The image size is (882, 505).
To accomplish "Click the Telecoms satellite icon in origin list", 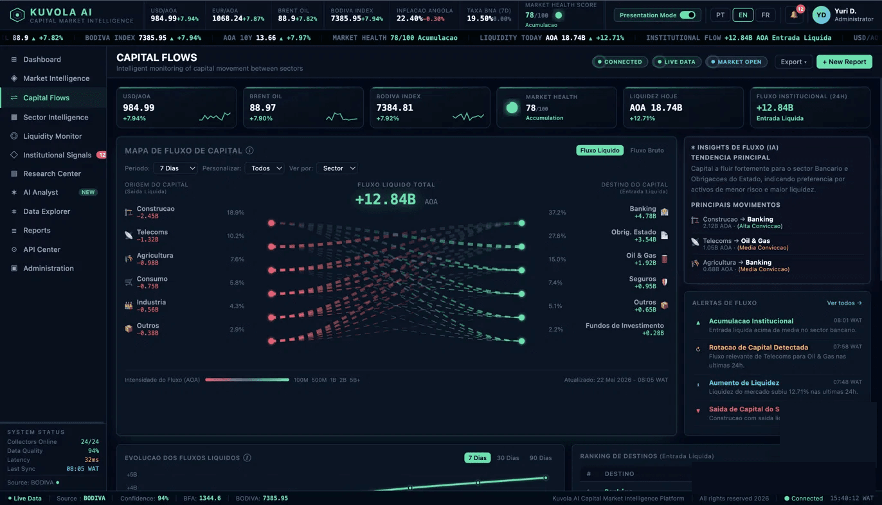I will [129, 235].
